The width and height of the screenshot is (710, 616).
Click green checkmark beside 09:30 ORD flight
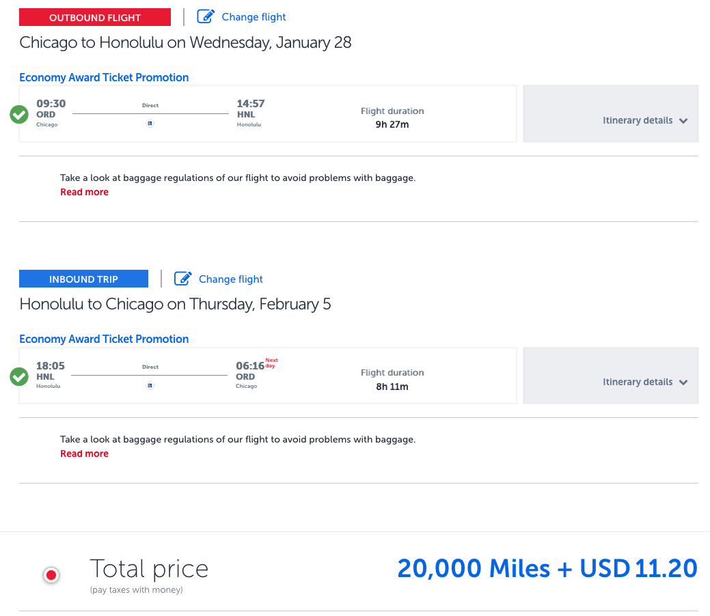pos(19,115)
